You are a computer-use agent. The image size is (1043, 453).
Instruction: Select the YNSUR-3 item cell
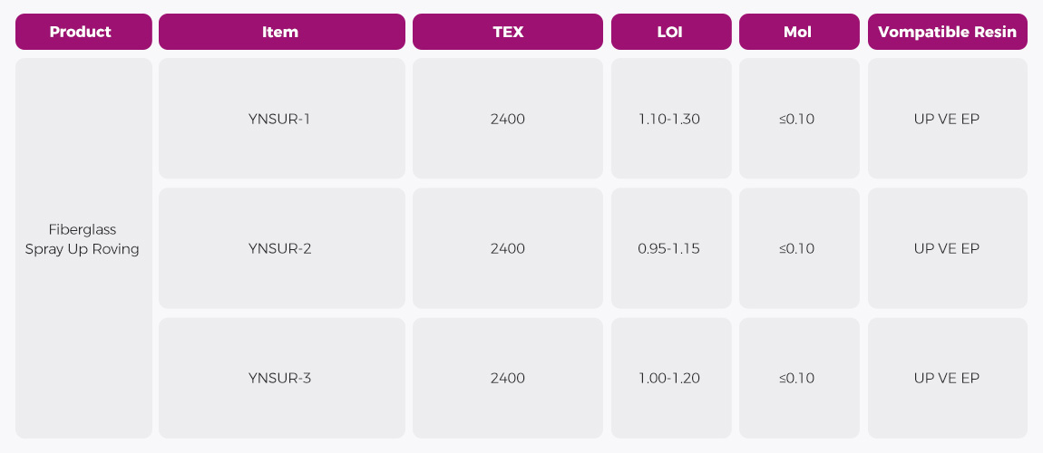[281, 378]
